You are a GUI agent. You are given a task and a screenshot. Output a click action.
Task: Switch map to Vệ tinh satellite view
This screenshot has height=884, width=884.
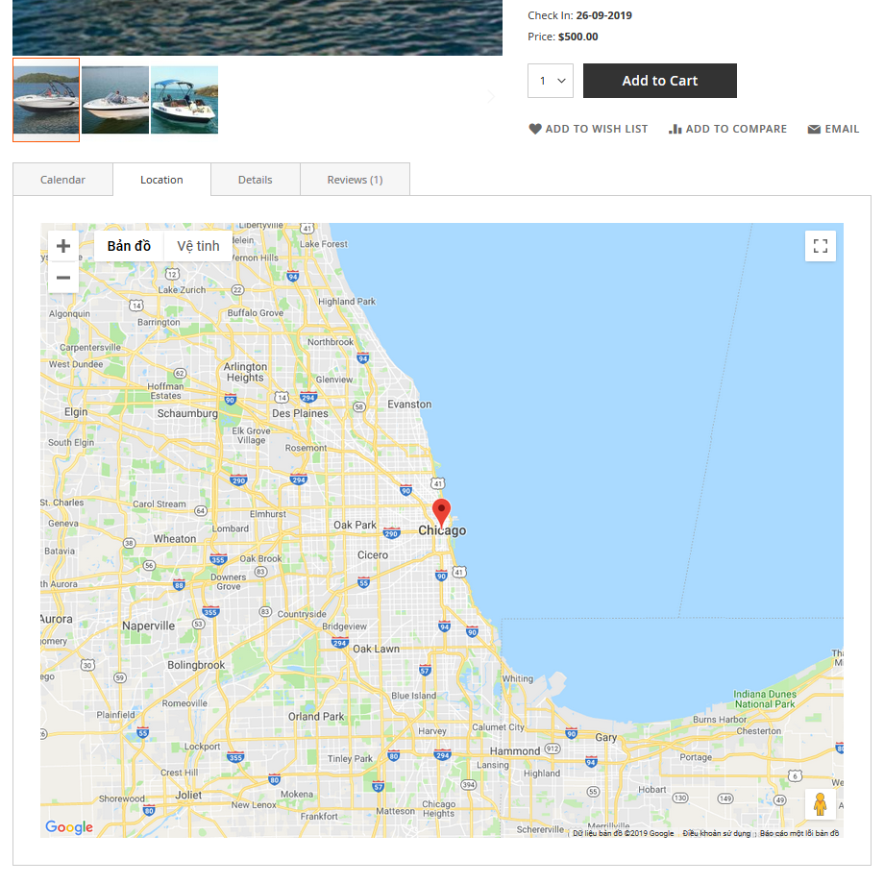point(198,246)
